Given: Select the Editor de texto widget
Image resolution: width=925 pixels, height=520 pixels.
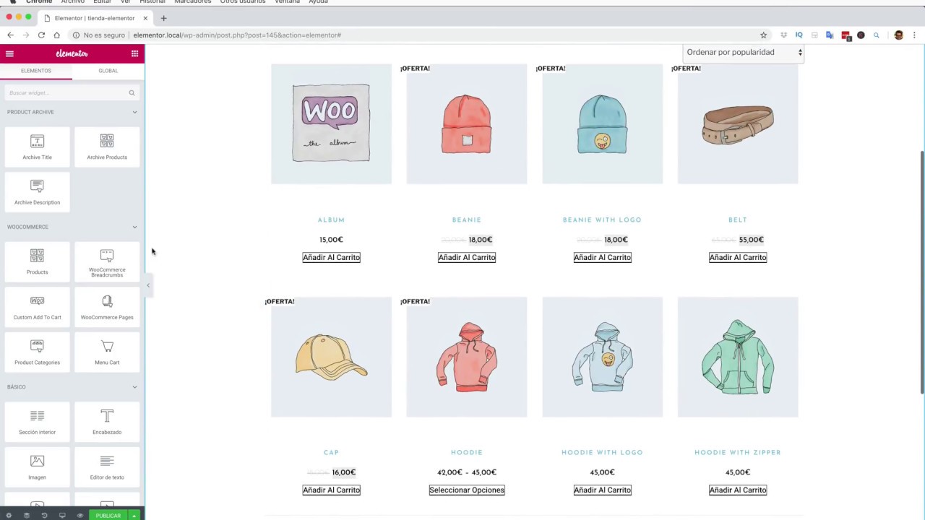Looking at the screenshot, I should pyautogui.click(x=107, y=467).
